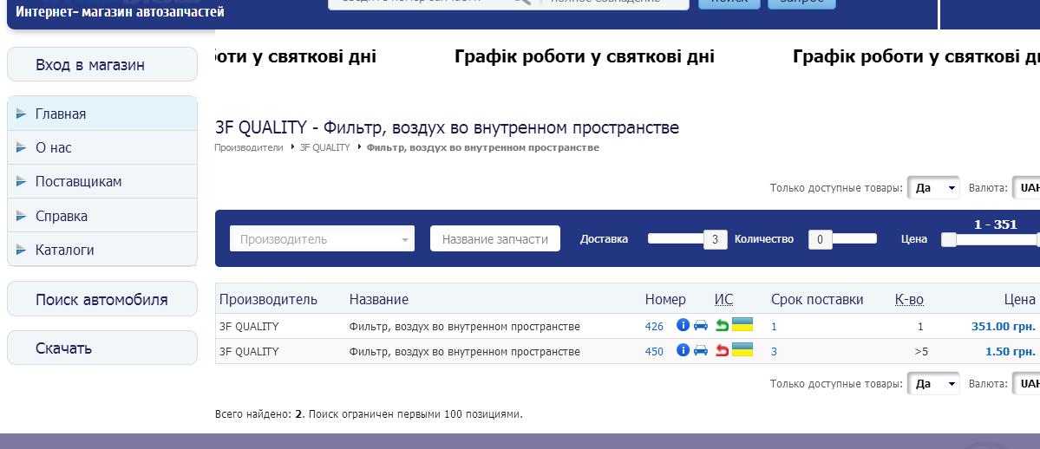
Task: Click the Ukraine flag in the second row
Action: (742, 349)
